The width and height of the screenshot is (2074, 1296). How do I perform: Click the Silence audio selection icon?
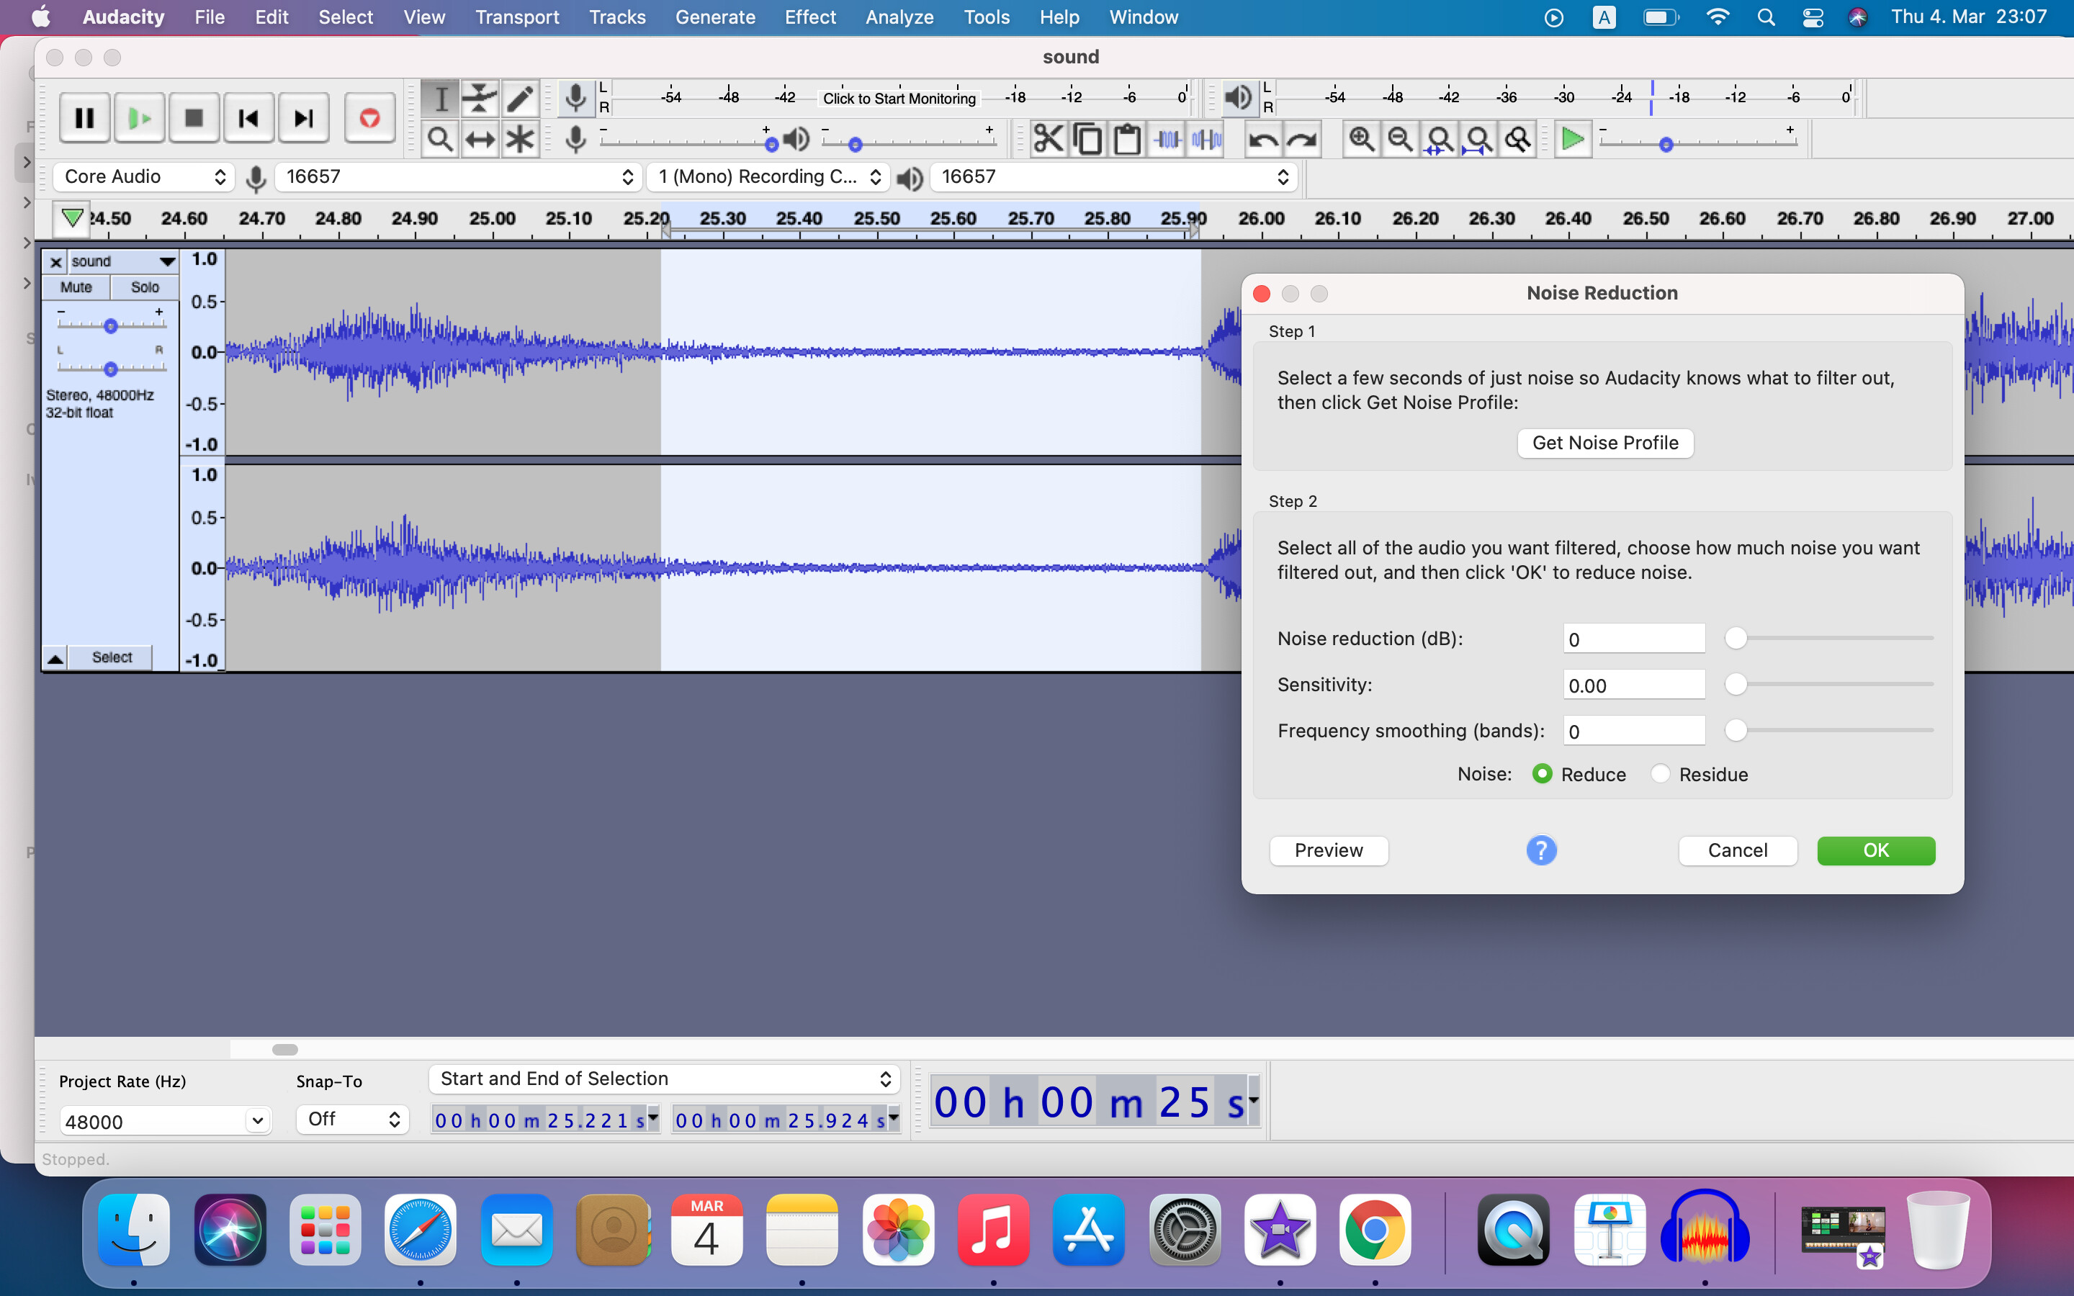tap(1207, 139)
